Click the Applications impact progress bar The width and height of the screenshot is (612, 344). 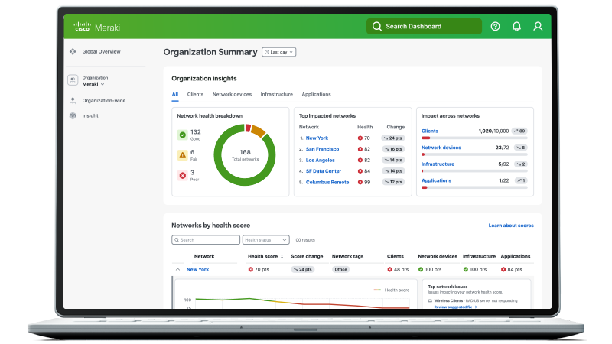(474, 187)
